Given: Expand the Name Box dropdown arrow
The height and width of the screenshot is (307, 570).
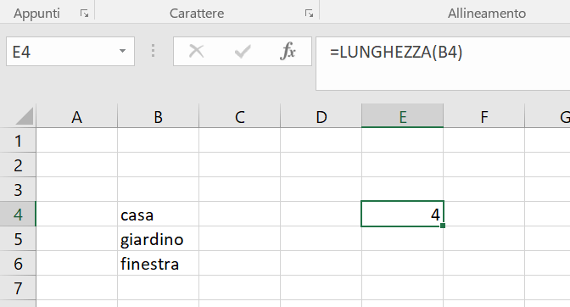Looking at the screenshot, I should (122, 51).
